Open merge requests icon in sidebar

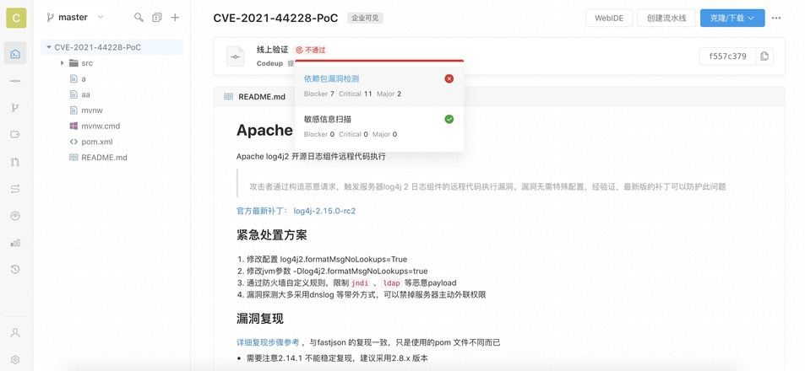point(15,162)
